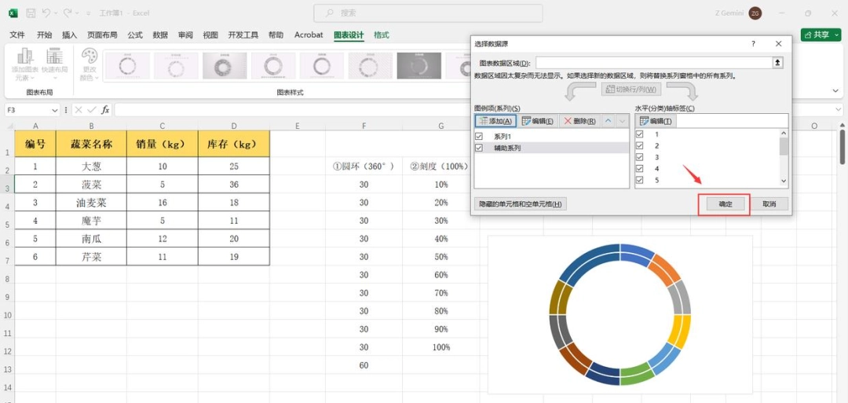
Task: Select the third gray chart style thumbnail
Action: (x=225, y=66)
